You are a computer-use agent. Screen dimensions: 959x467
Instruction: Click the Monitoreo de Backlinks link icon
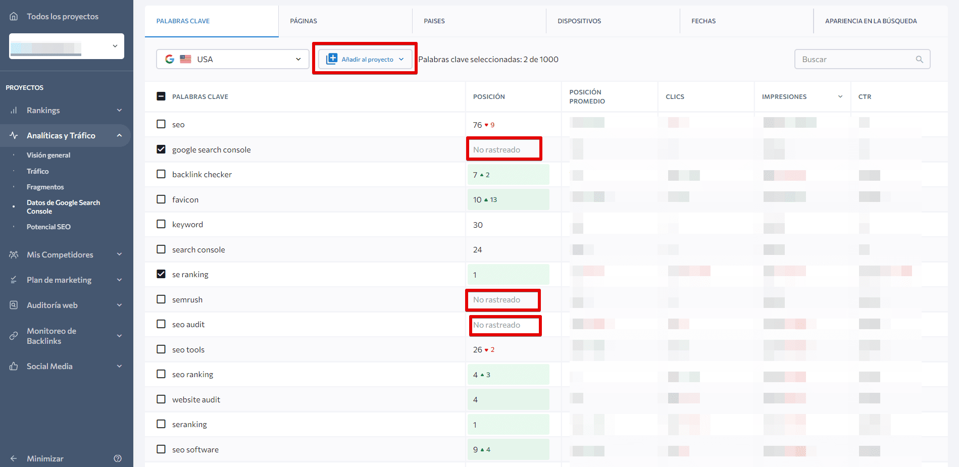(14, 336)
